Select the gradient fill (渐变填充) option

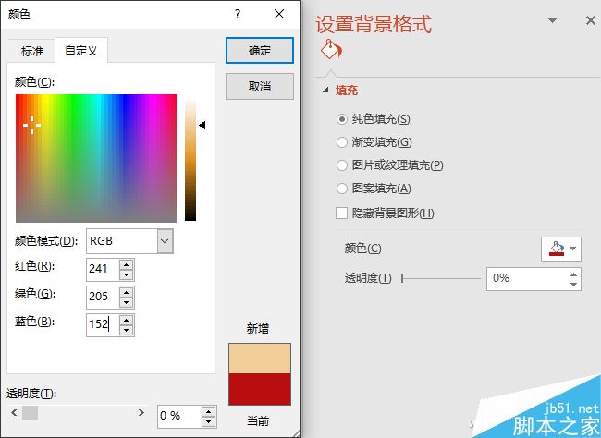pos(343,142)
